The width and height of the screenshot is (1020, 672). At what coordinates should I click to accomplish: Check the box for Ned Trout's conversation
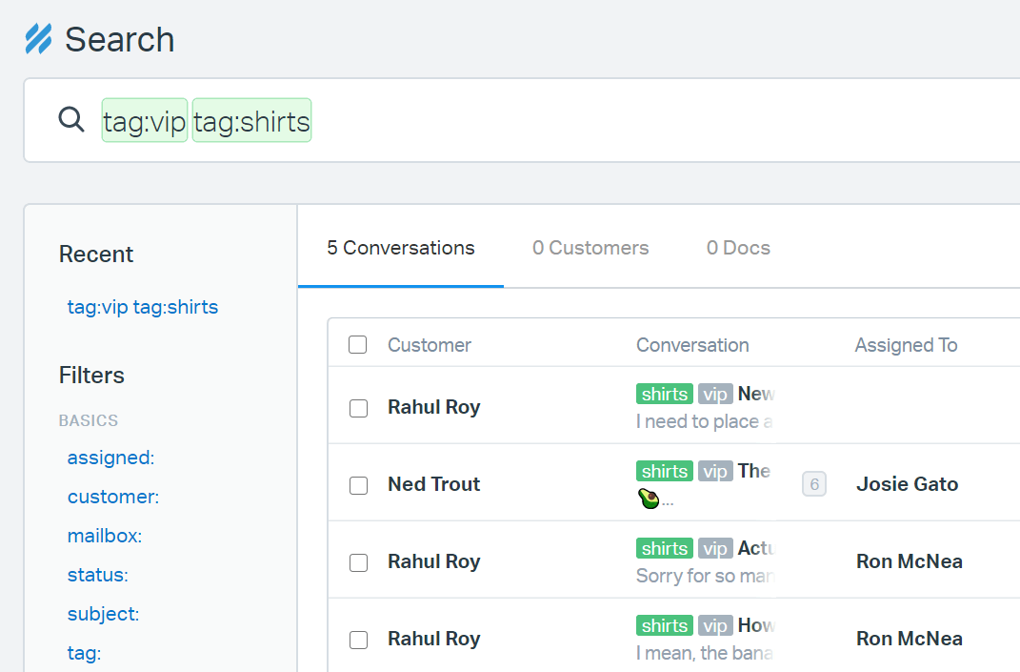click(358, 485)
